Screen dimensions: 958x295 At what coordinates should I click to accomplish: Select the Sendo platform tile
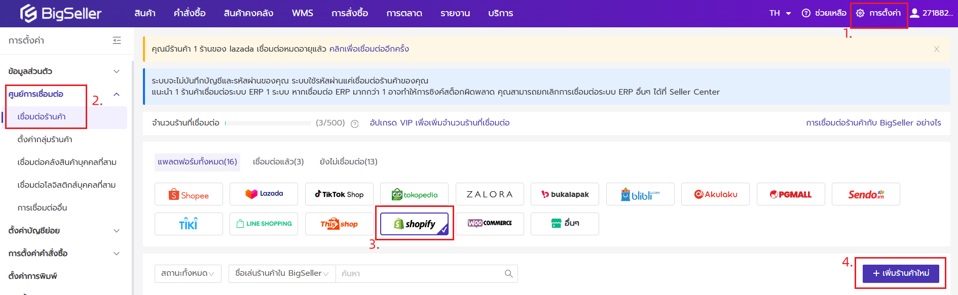pos(866,194)
